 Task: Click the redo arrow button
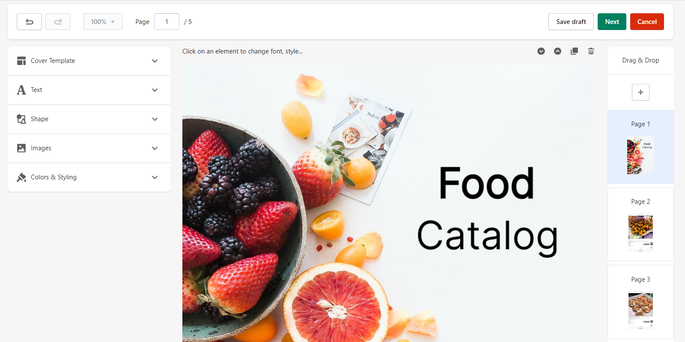(x=58, y=22)
